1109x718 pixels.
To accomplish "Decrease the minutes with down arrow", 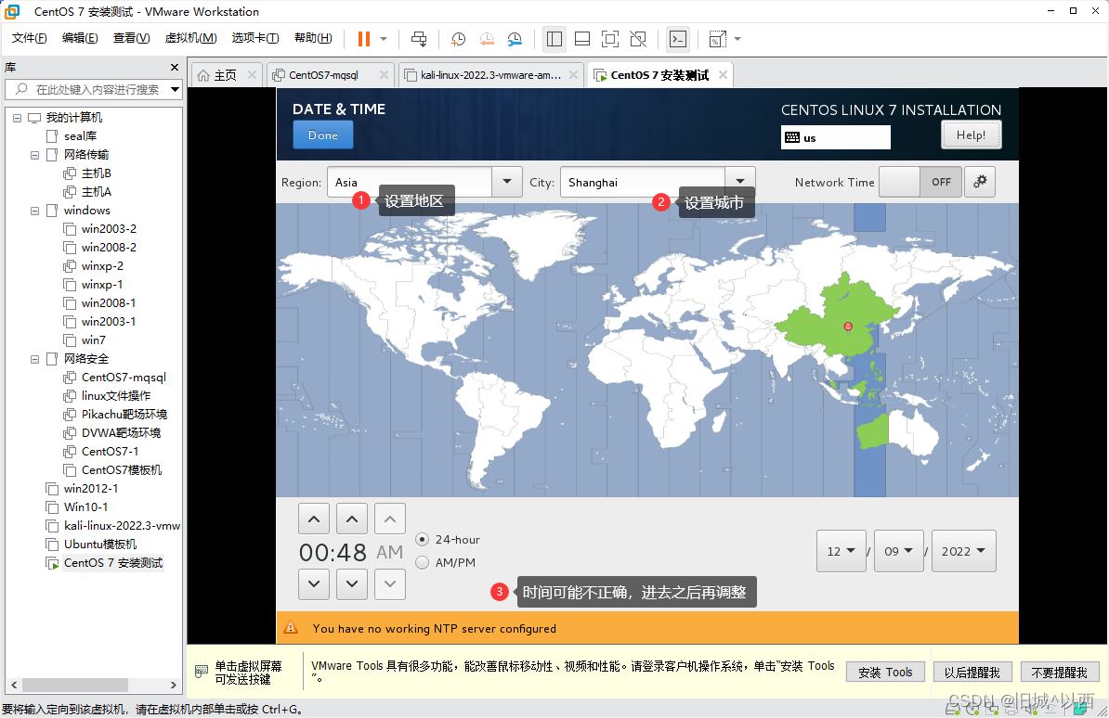I will 351,583.
